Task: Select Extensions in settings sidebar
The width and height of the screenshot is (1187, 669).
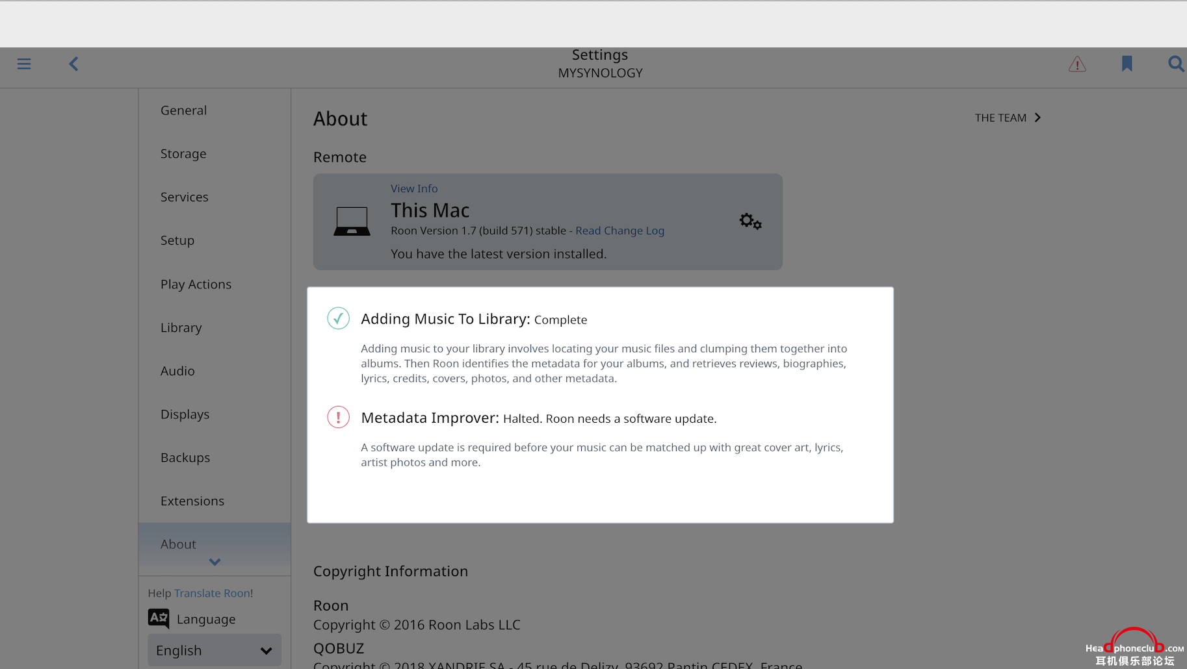Action: click(215, 501)
